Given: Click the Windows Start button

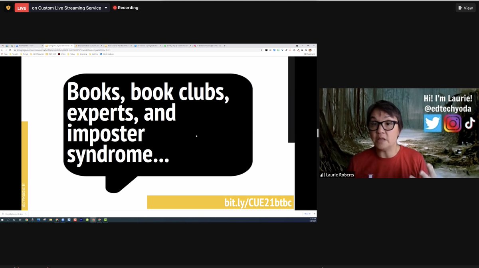Looking at the screenshot, I should 3,220.
